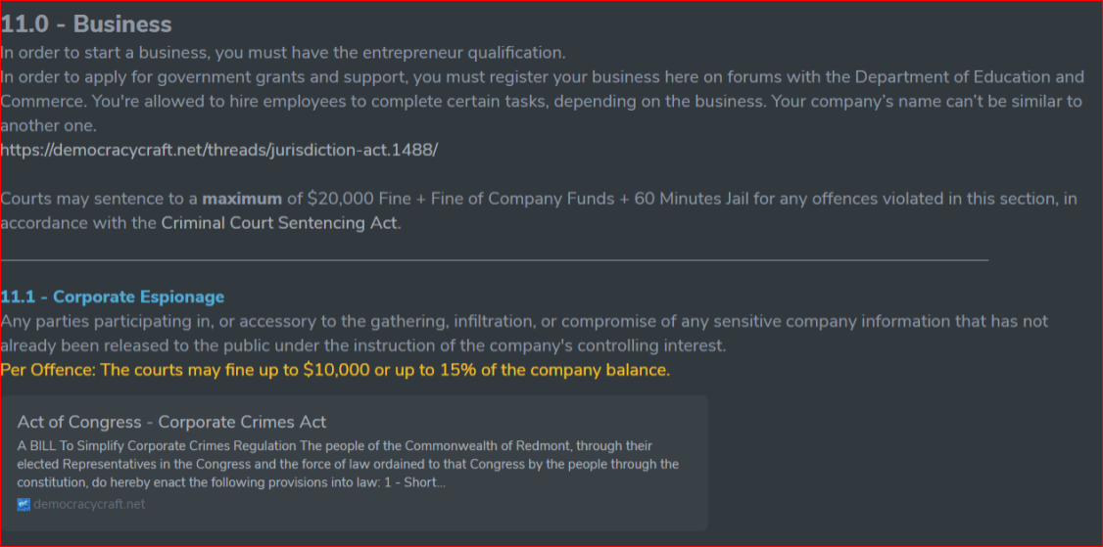The width and height of the screenshot is (1103, 547).
Task: Click the 11.0 - Business heading
Action: (x=86, y=23)
